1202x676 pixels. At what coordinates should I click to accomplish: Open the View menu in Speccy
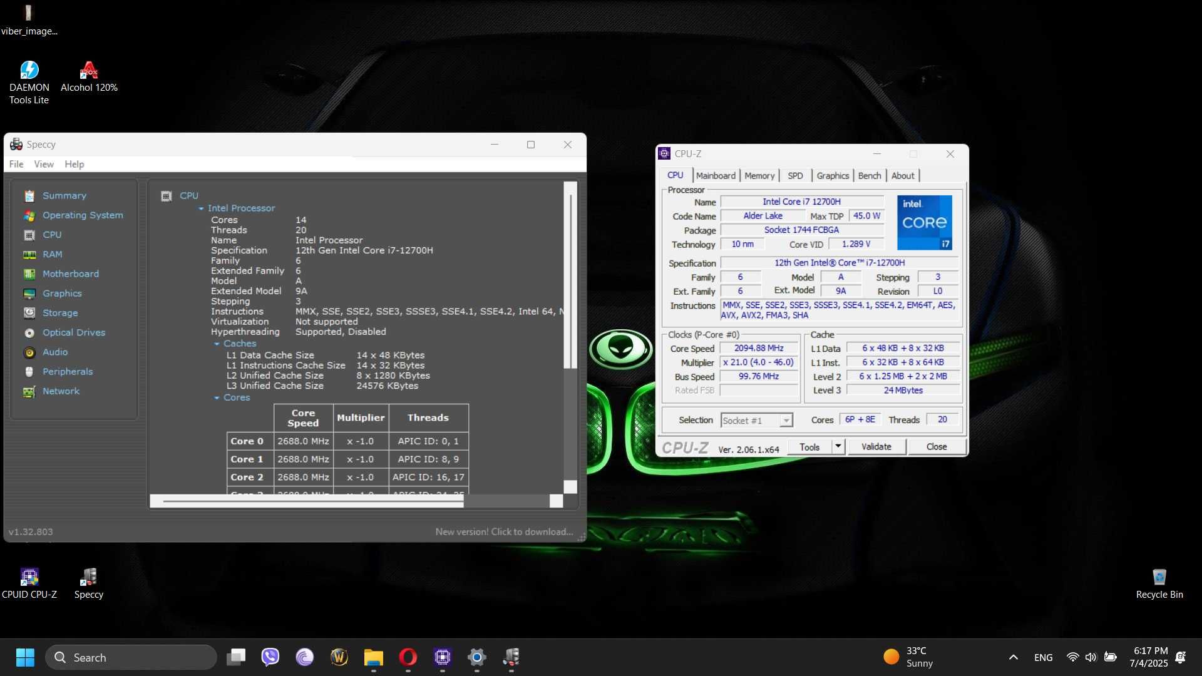[44, 164]
